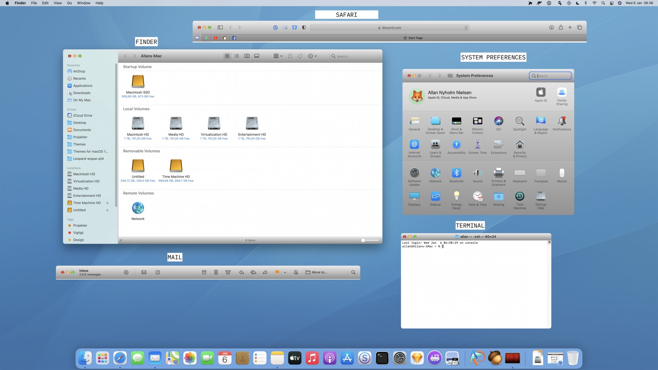Open the Go menu

(69, 3)
